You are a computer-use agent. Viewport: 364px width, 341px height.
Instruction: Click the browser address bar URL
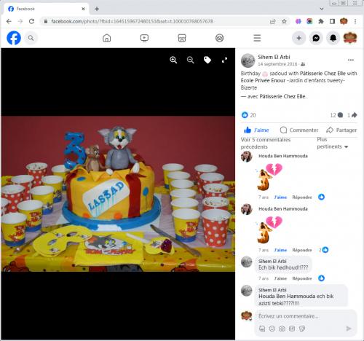(132, 21)
